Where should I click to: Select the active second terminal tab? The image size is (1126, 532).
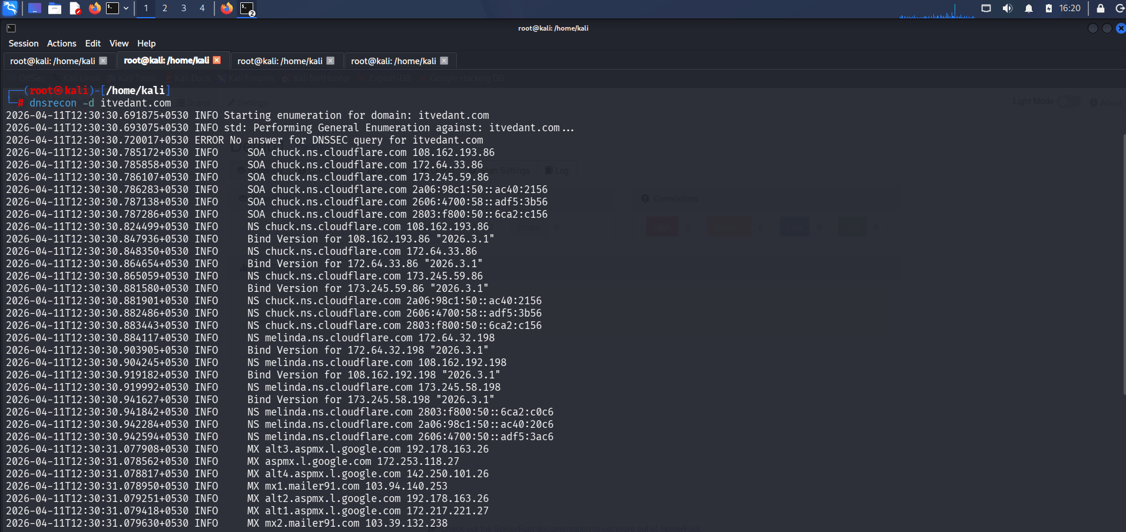[172, 61]
